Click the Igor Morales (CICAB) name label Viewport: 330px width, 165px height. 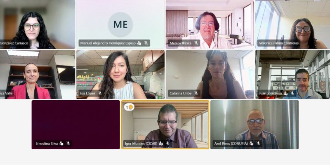coord(141,143)
